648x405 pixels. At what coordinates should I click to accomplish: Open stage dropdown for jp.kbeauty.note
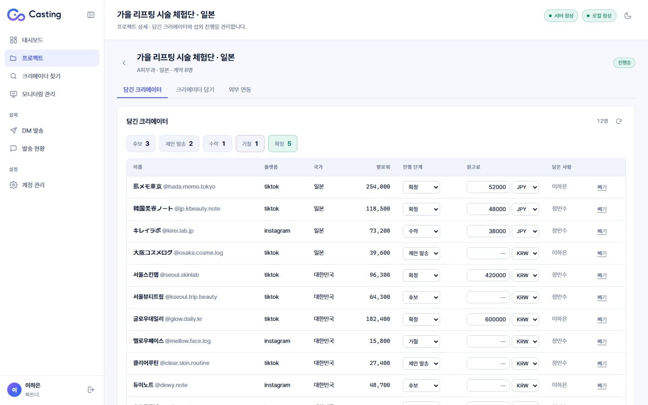click(421, 209)
